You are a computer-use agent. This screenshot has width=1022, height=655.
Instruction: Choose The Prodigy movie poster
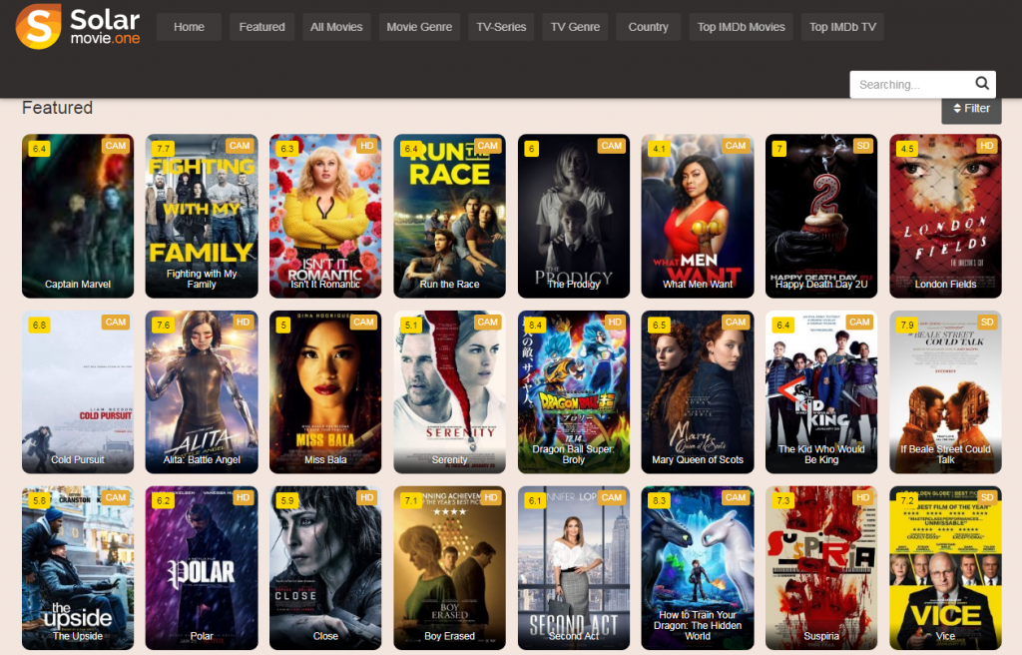[x=574, y=216]
